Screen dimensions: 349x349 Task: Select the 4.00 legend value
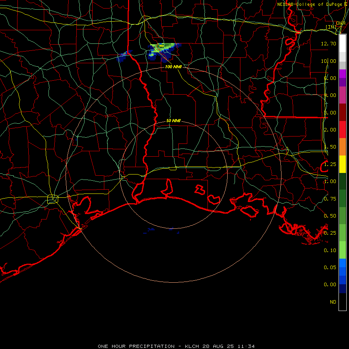click(330, 95)
